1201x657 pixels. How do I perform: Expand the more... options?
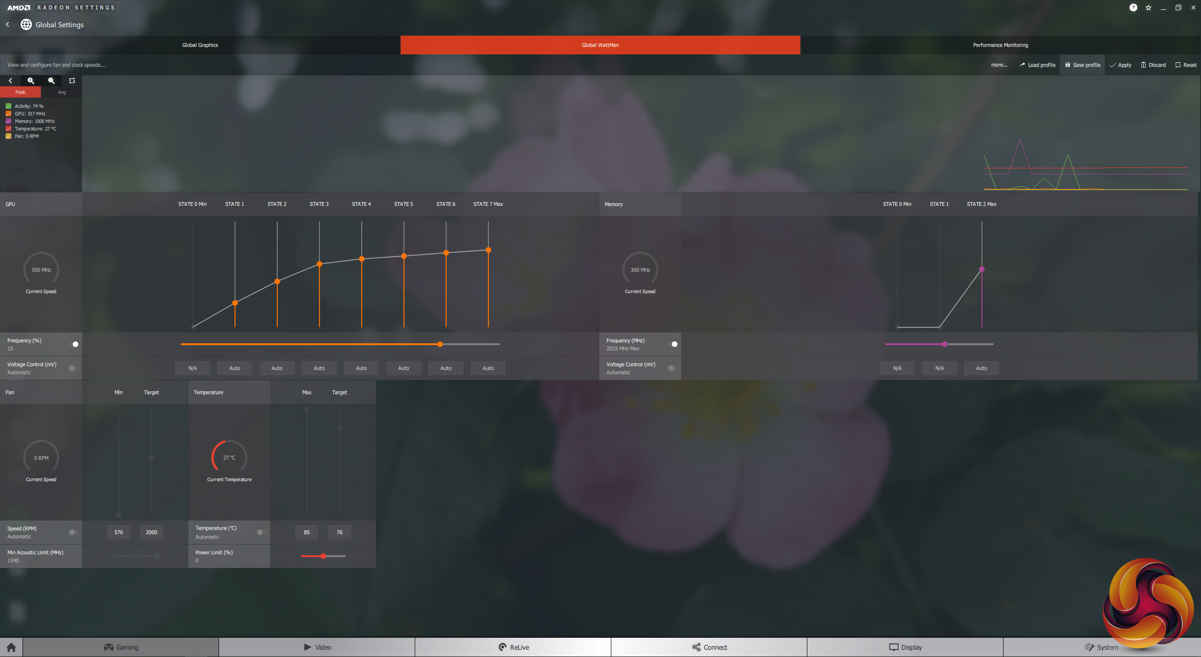(x=999, y=65)
